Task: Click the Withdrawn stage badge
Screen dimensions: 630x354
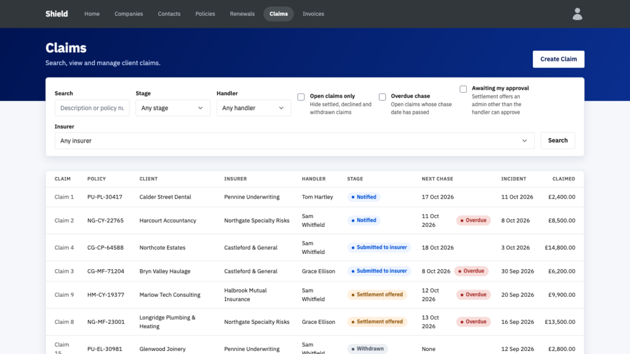Action: click(x=368, y=349)
